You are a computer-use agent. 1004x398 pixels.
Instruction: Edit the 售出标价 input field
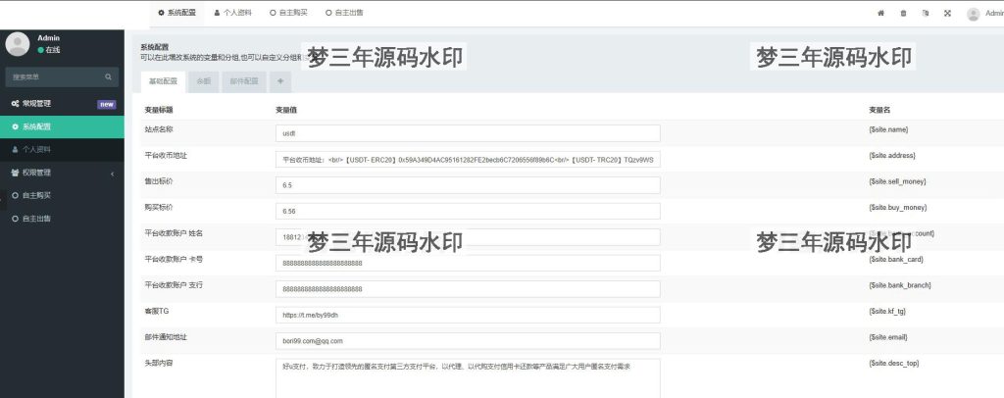pyautogui.click(x=468, y=185)
